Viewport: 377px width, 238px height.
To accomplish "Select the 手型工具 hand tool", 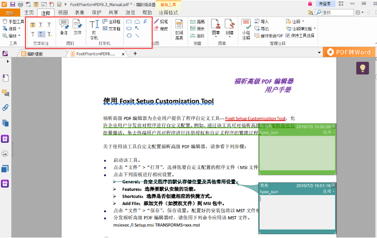I will click(13, 21).
